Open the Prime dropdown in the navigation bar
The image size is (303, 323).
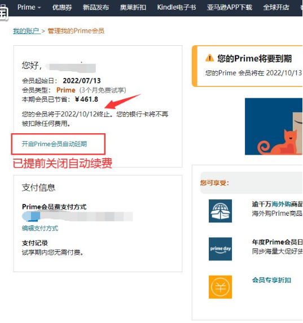pos(29,7)
